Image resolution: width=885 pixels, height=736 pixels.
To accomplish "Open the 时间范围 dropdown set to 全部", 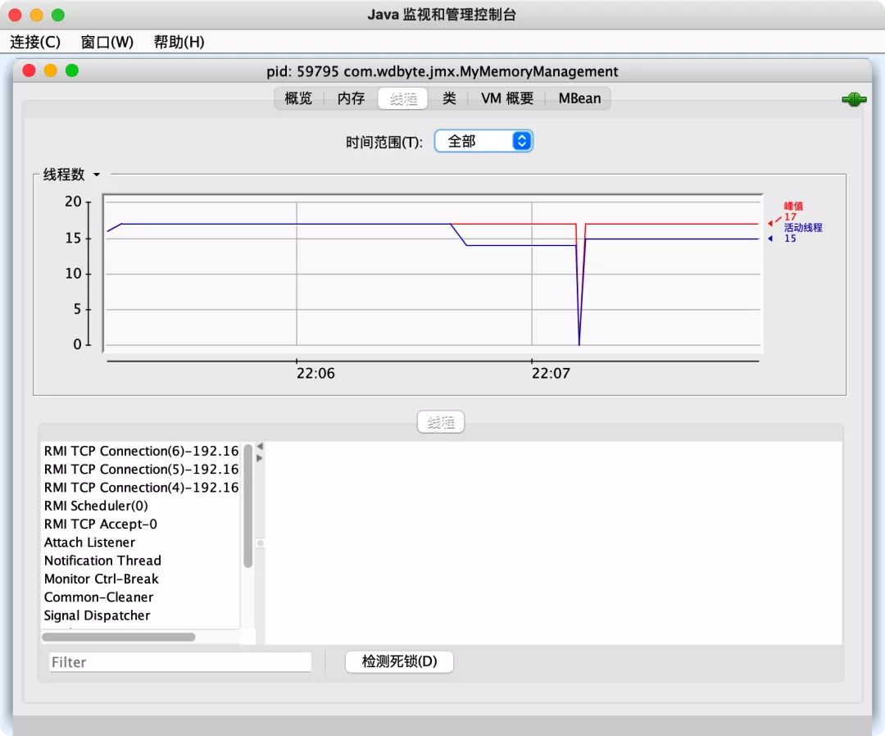I will point(483,141).
